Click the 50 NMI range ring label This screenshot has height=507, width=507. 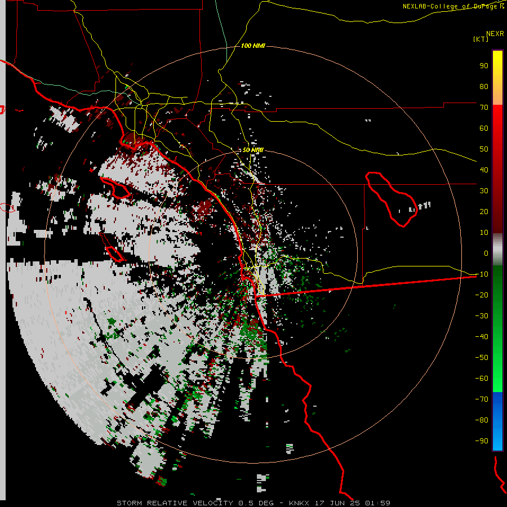(253, 150)
